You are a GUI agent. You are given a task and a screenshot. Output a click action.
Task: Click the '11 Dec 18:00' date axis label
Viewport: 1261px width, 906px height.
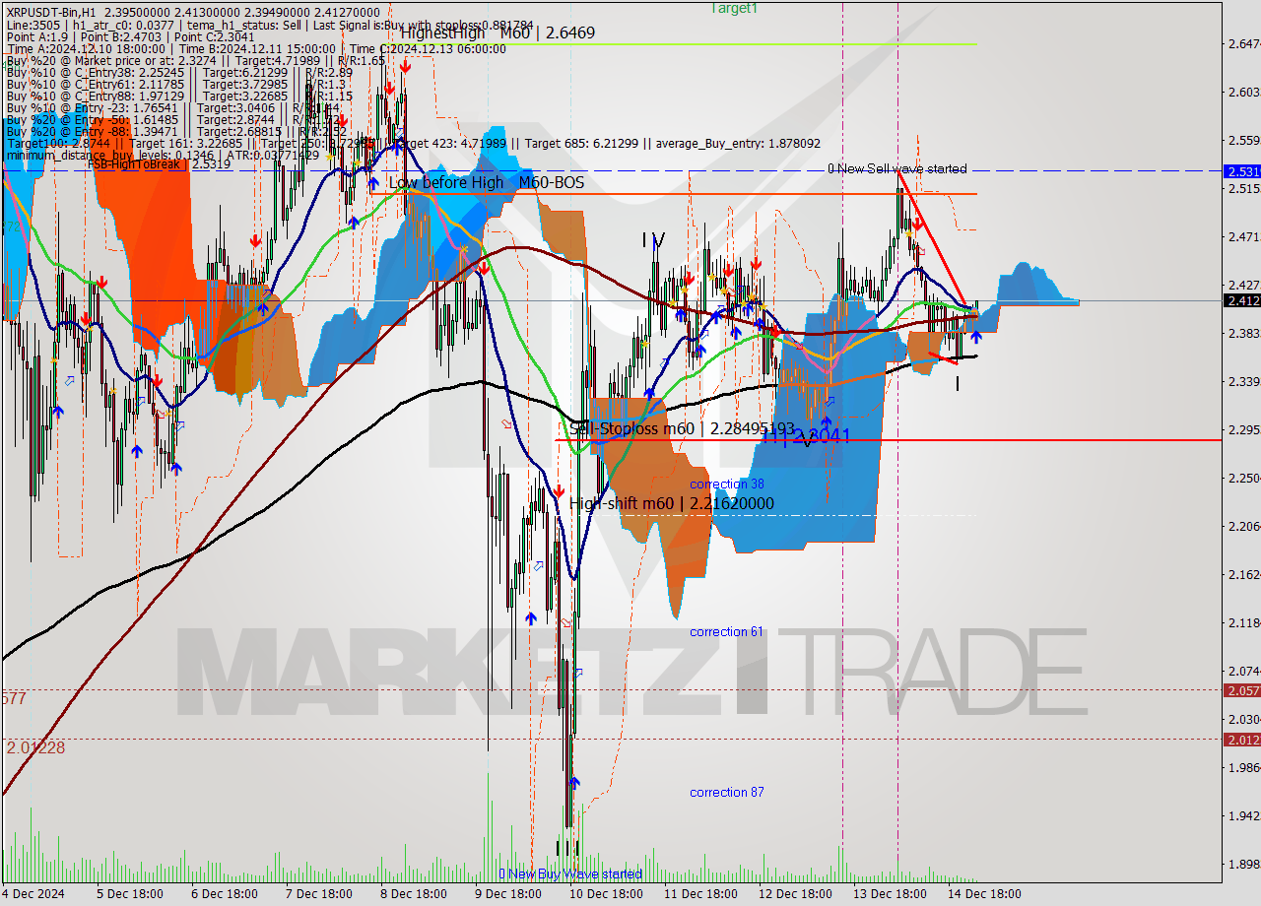pos(700,894)
